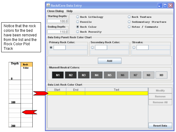The image size is (176, 132).
Task: Click the Starting Depth input field
Action: pos(57,21)
